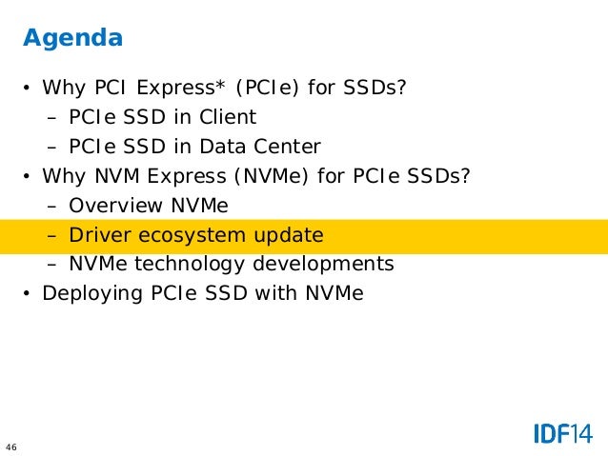Click the IDF14 logo
The height and width of the screenshot is (456, 608).
click(563, 433)
